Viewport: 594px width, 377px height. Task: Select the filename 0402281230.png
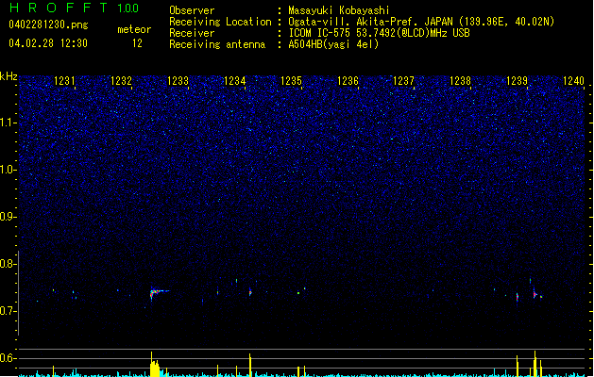click(48, 25)
